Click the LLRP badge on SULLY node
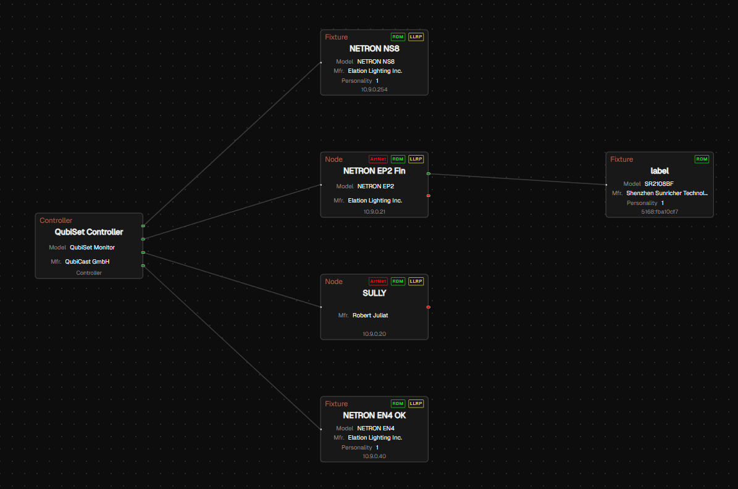738x489 pixels. [416, 281]
